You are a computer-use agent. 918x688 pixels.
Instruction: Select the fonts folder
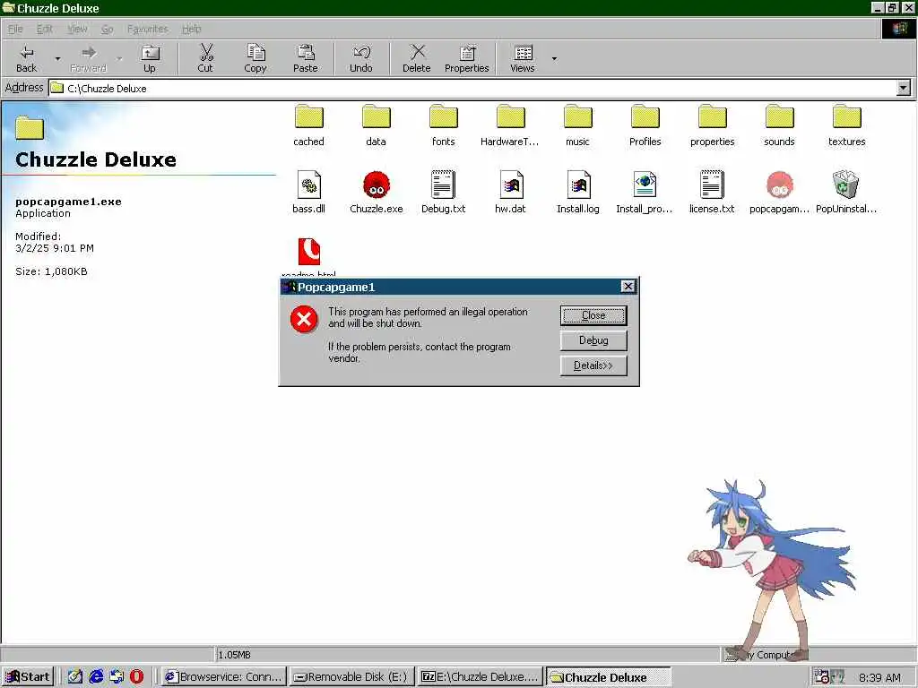(x=443, y=125)
